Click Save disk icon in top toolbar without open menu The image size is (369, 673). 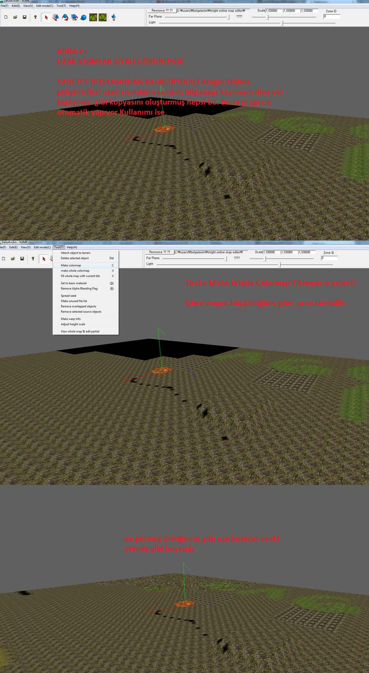point(24,17)
